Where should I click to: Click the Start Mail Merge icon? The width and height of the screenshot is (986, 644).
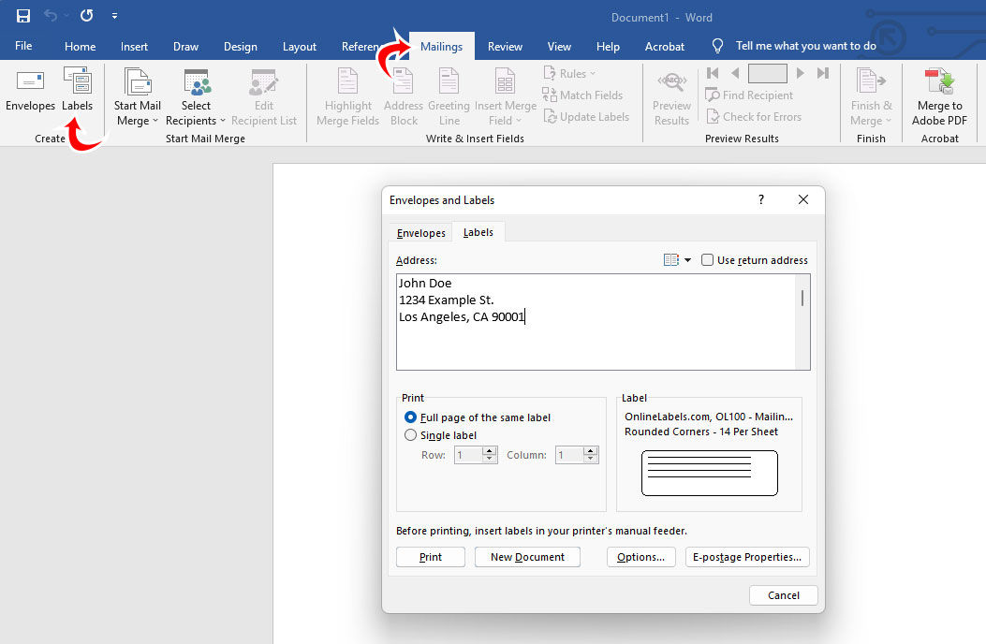point(137,84)
